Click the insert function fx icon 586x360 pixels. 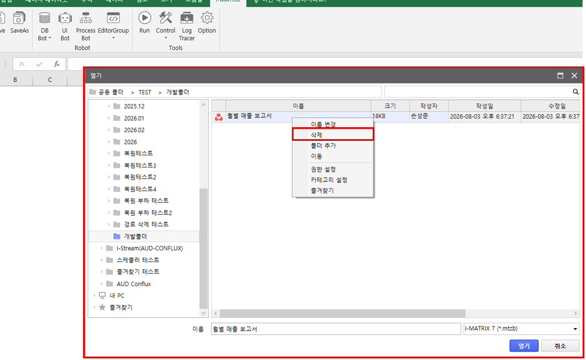[x=57, y=64]
